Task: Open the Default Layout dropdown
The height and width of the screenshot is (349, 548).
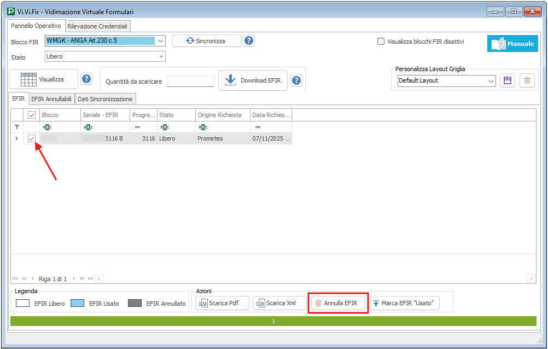Action: pyautogui.click(x=491, y=81)
